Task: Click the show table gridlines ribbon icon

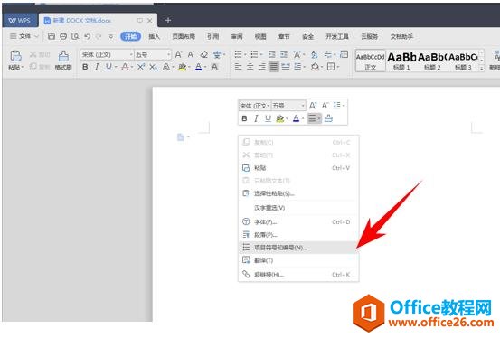Action: tap(344, 54)
